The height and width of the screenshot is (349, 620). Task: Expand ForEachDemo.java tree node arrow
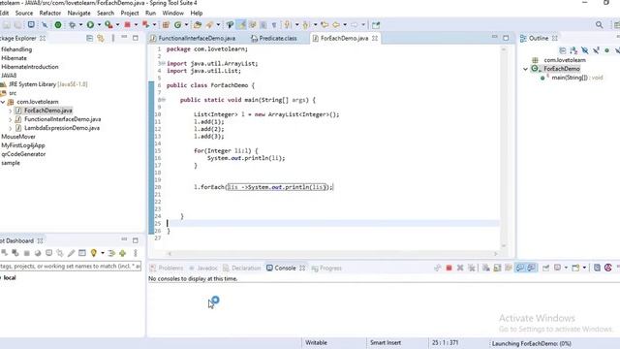[10, 111]
